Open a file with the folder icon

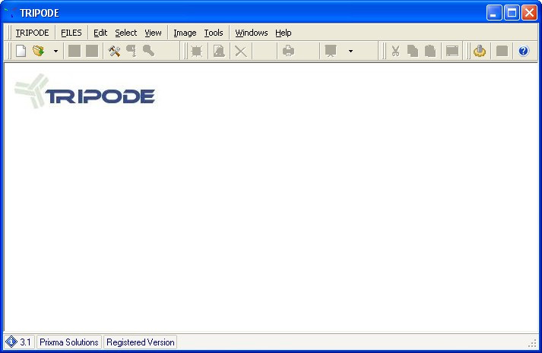tap(38, 51)
